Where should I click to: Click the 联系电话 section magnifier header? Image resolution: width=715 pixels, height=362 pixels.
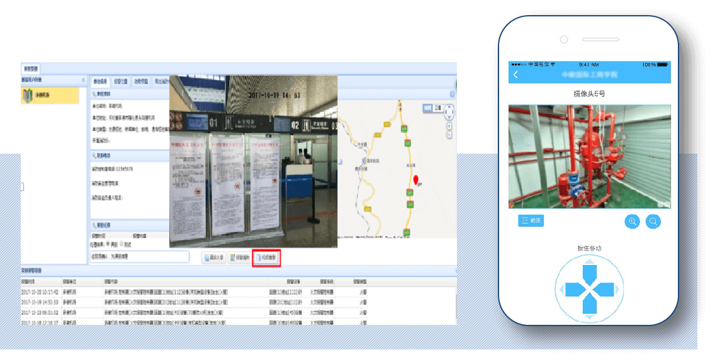point(101,156)
